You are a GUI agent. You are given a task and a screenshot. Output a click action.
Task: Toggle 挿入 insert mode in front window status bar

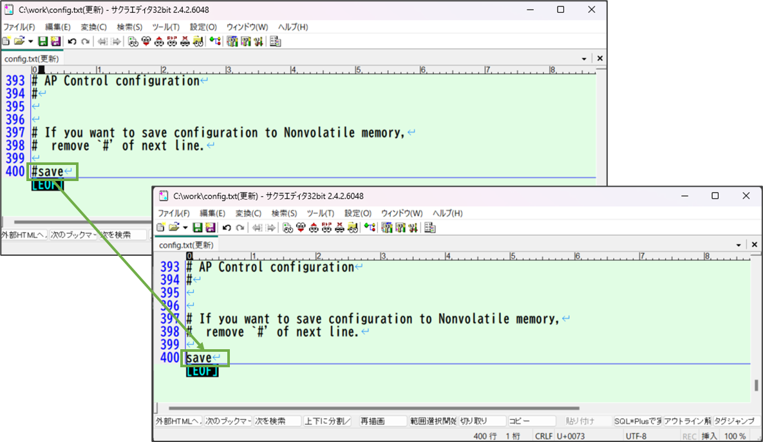click(x=709, y=436)
